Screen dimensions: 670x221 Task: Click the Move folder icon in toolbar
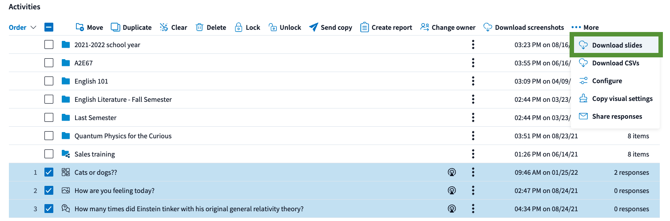(80, 28)
